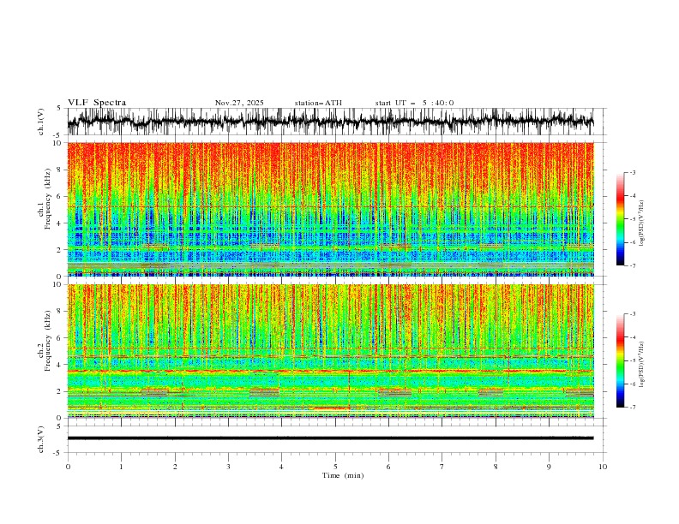Click the lower PSD color scale bar
Viewport: 679px width, 524px height.
tap(620, 360)
